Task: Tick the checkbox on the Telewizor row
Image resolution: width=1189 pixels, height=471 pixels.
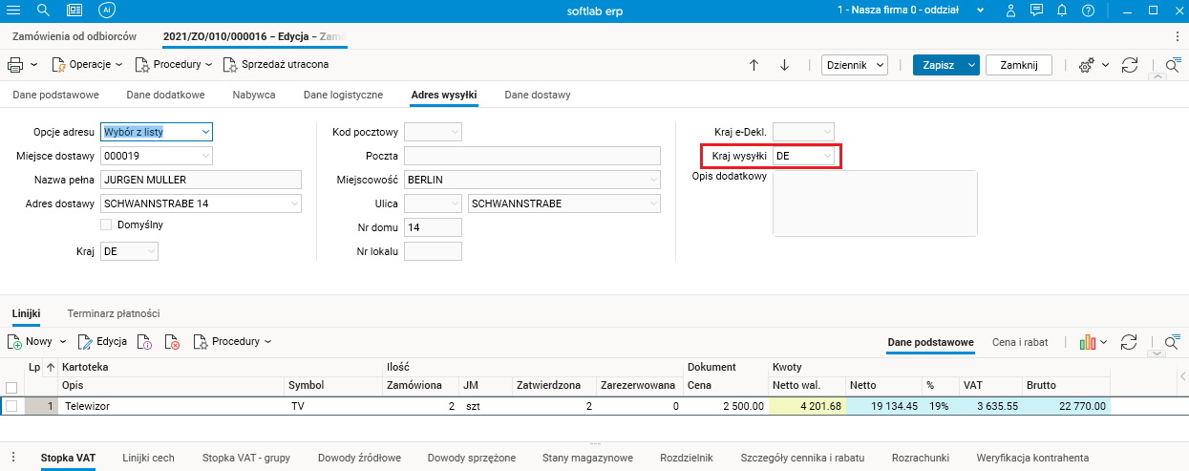Action: pyautogui.click(x=11, y=406)
